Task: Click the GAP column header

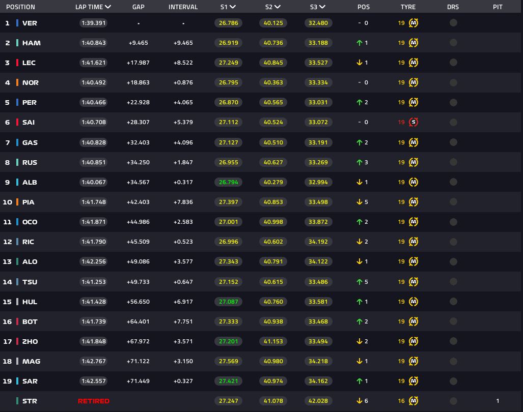Action: [138, 7]
